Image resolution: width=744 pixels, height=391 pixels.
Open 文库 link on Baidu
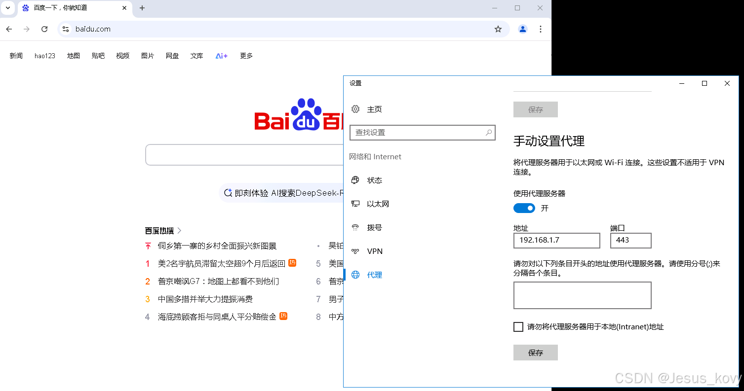click(197, 56)
